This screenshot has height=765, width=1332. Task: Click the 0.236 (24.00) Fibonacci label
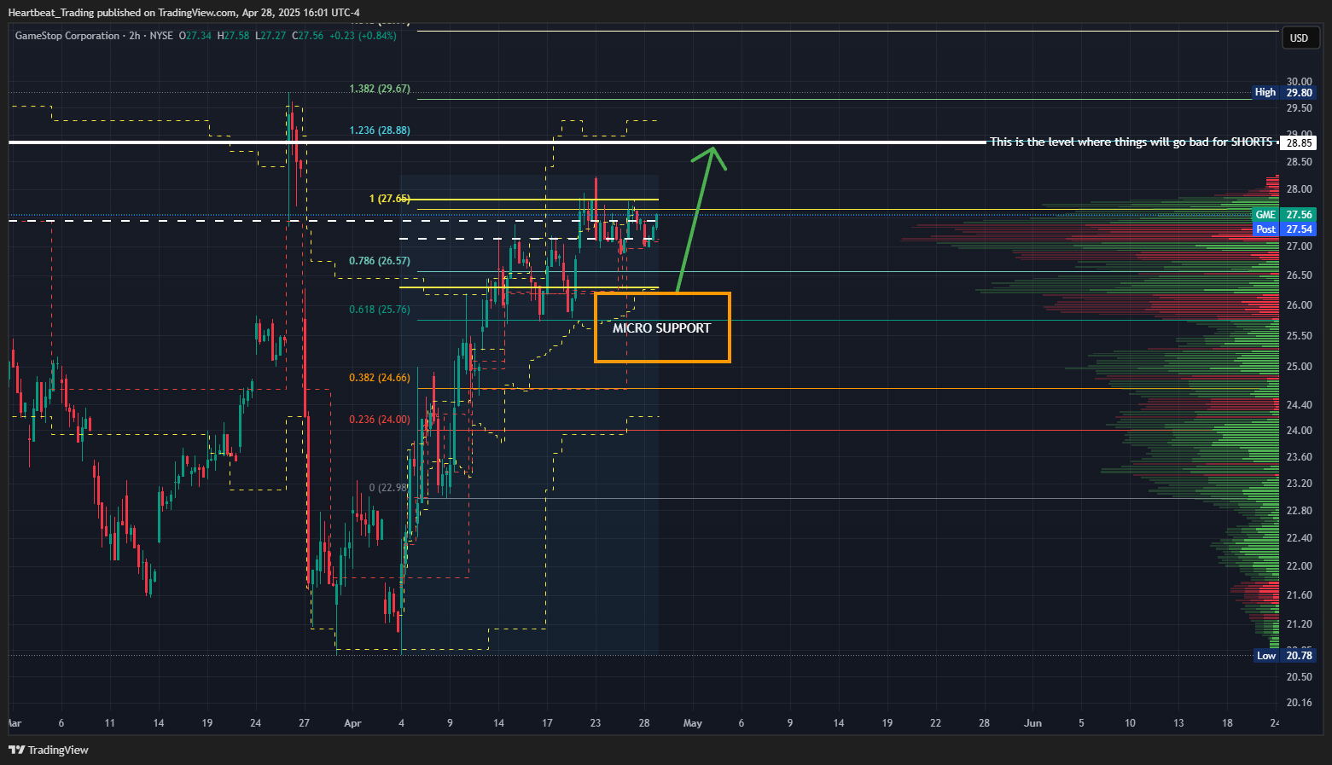click(x=380, y=420)
